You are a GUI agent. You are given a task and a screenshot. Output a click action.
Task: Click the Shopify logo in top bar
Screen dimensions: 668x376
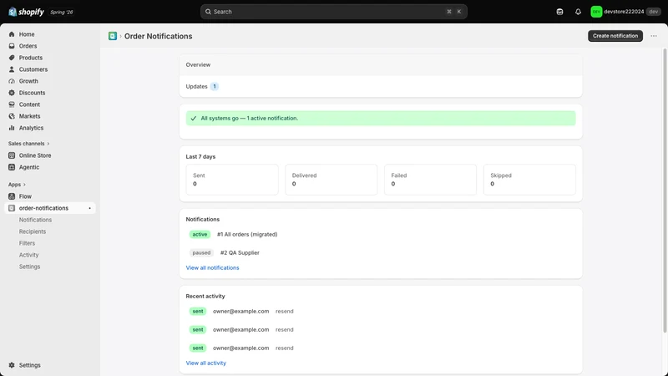(26, 12)
